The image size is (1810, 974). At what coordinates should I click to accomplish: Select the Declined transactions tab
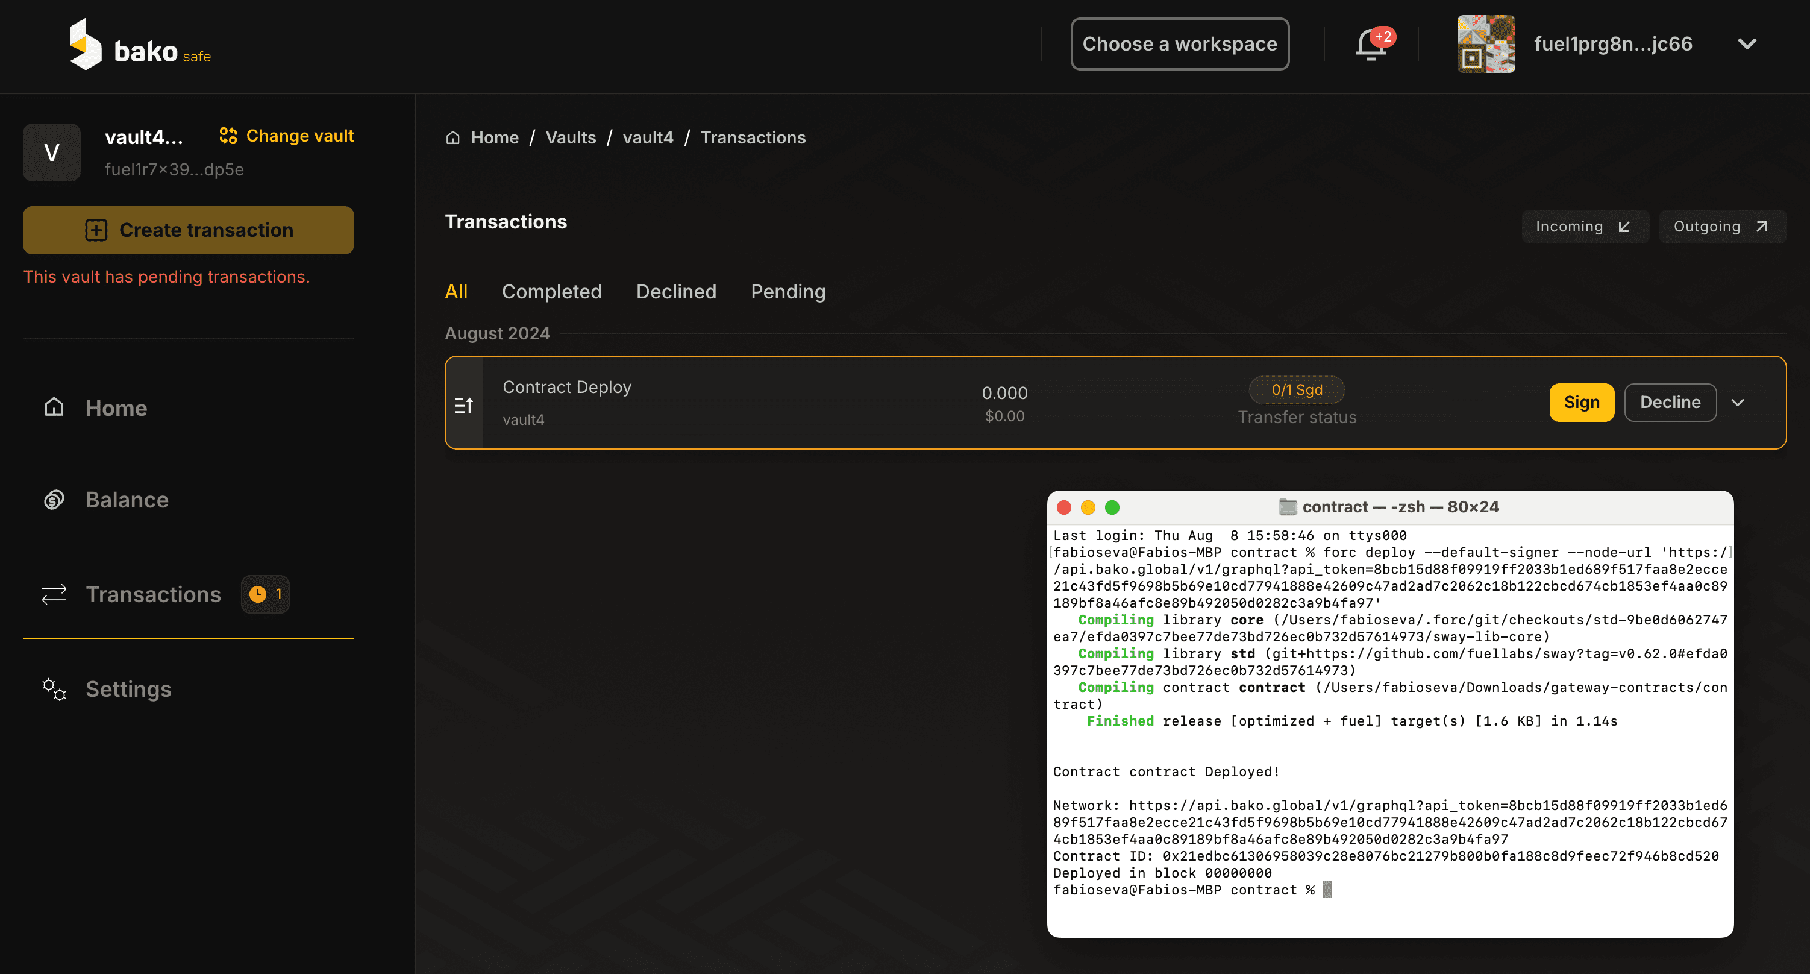point(676,292)
